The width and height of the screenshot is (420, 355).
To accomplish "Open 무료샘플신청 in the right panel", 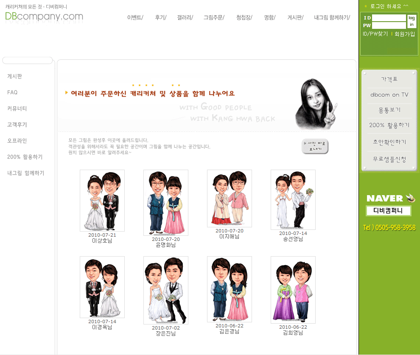I will coord(389,159).
